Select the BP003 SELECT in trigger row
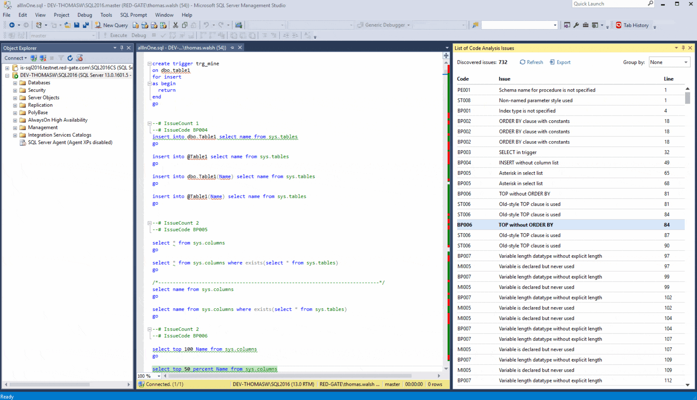Screen dimensions: 697x400 coord(570,152)
